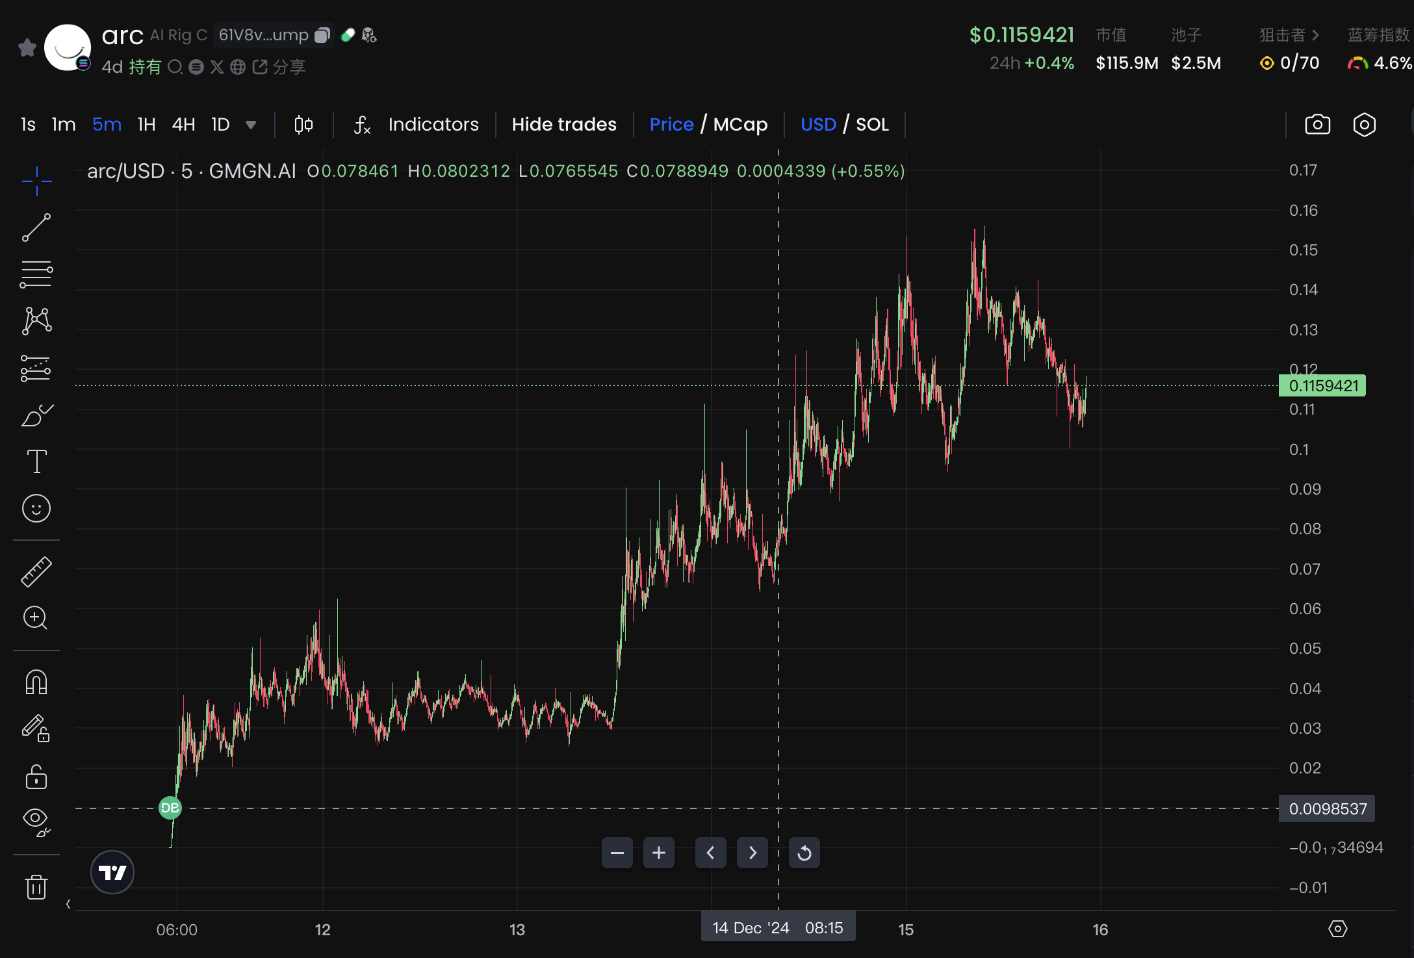Take a chart snapshot with camera icon

1317,124
